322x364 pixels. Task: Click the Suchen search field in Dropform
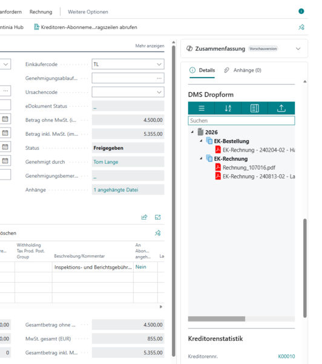click(241, 121)
